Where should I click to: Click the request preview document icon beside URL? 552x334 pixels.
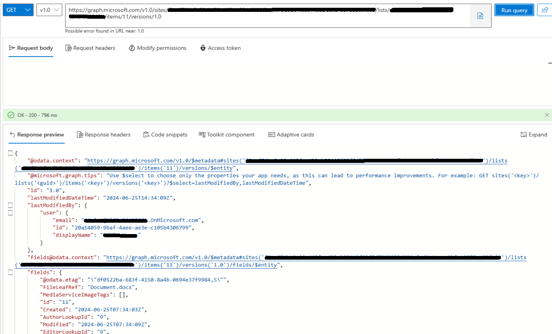[480, 15]
